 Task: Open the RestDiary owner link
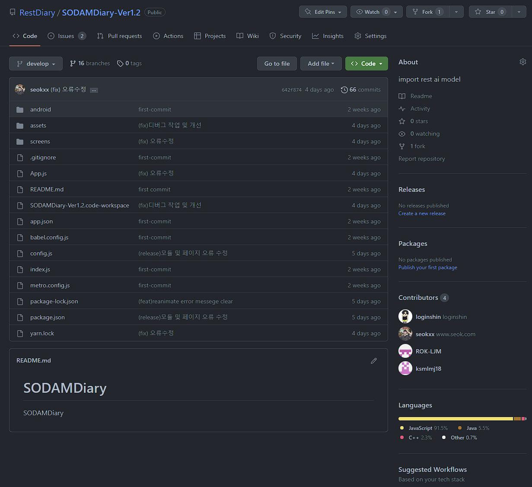pyautogui.click(x=37, y=13)
